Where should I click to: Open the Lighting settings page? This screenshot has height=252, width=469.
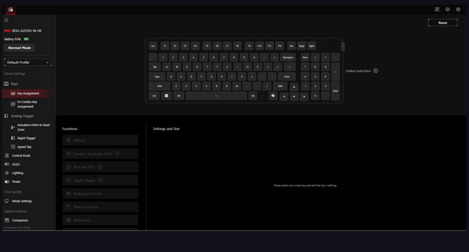(17, 173)
